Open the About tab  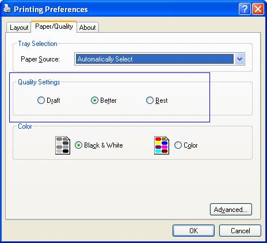click(x=87, y=28)
